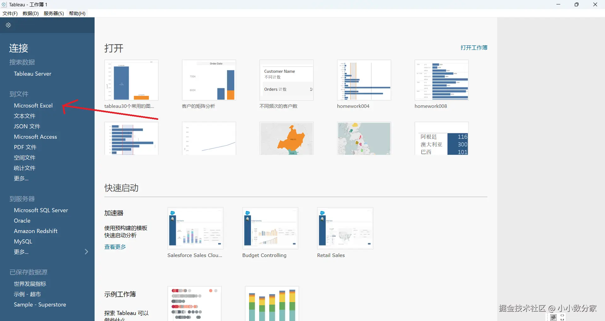Open saved data source 示例 - 超市

click(x=27, y=294)
